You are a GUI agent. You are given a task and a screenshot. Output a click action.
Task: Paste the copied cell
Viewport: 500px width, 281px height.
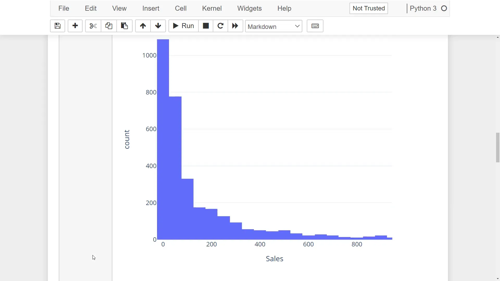[x=124, y=26]
